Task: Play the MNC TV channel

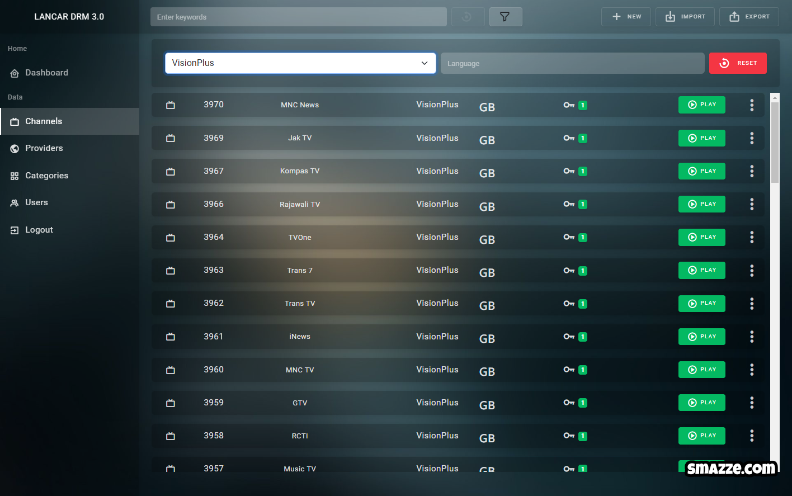Action: click(701, 370)
